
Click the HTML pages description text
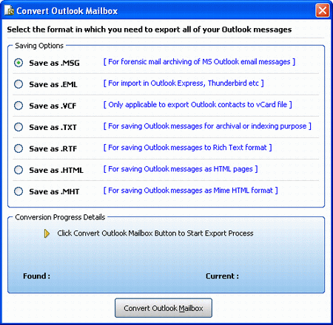(181, 169)
